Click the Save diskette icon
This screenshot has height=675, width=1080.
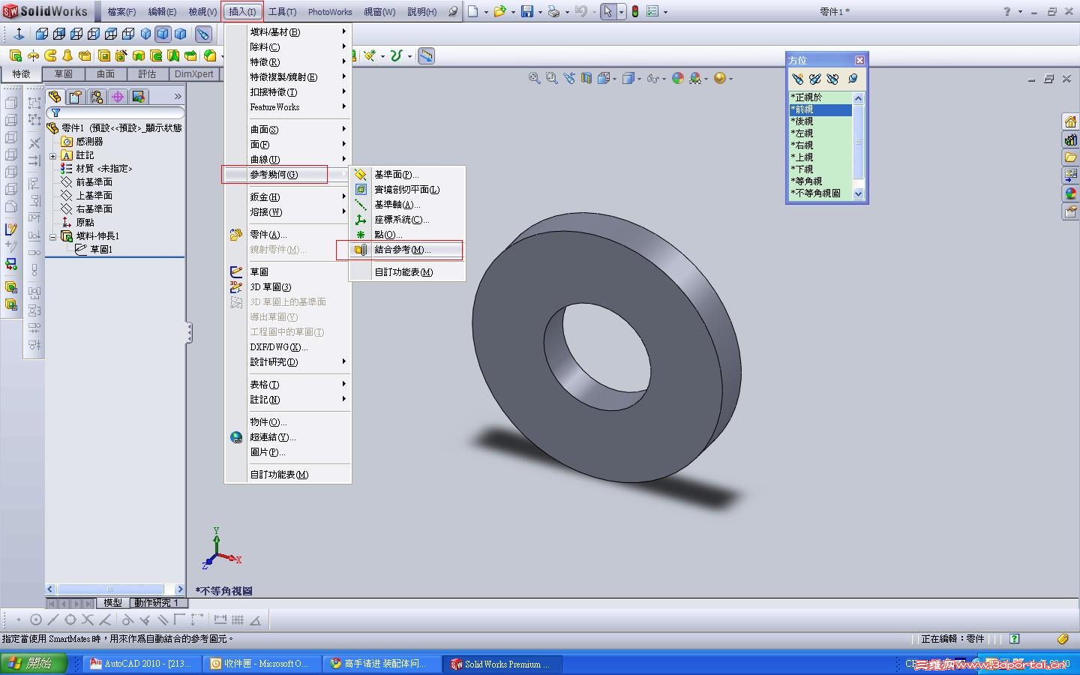coord(526,11)
